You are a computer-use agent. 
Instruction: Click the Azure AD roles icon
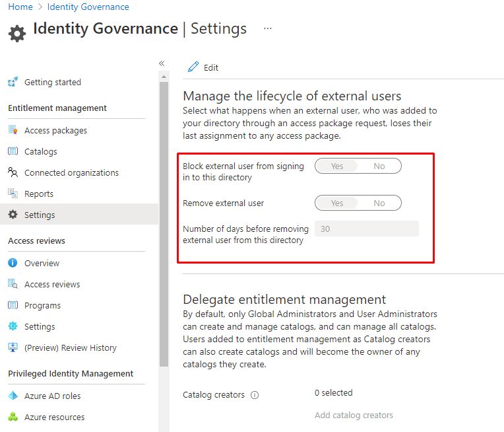pos(13,396)
